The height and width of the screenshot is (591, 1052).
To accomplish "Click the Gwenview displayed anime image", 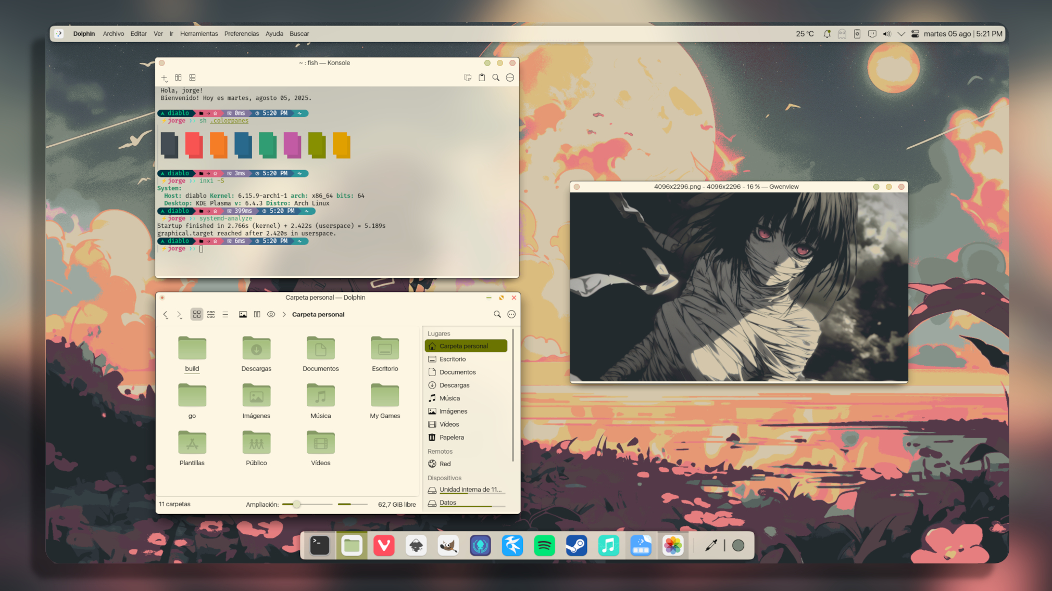I will (738, 287).
